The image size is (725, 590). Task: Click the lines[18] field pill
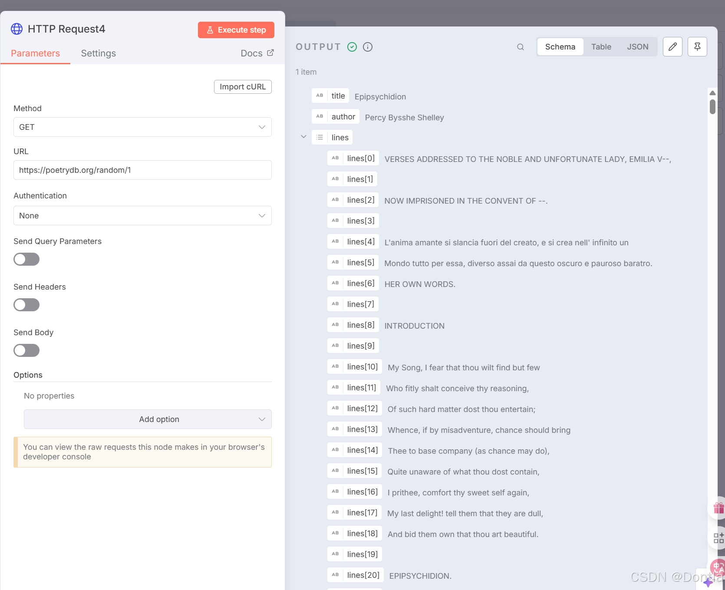(355, 533)
